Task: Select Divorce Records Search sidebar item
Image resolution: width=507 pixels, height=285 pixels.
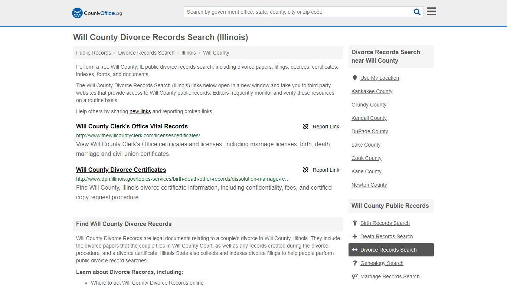Action: coord(391,250)
